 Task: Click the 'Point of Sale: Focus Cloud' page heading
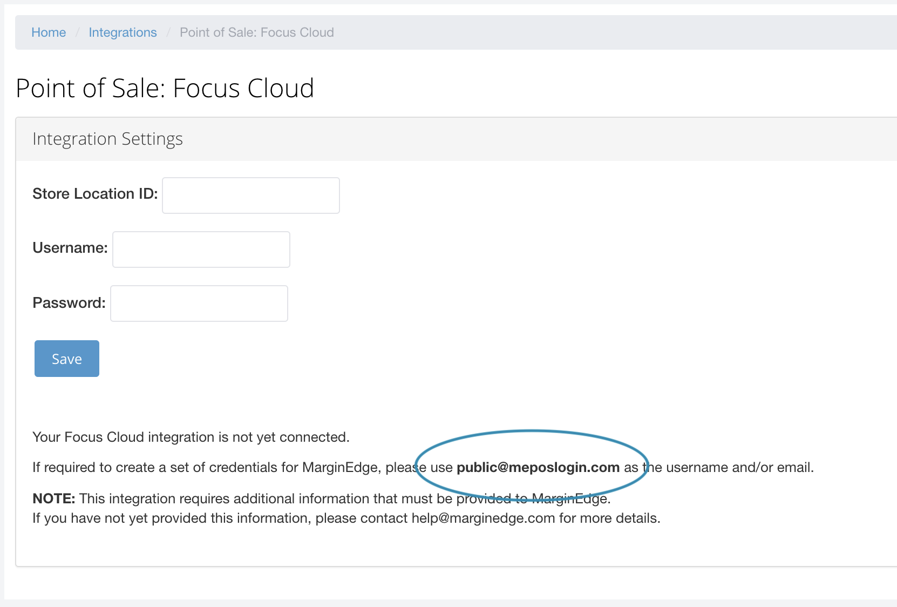[x=165, y=88]
